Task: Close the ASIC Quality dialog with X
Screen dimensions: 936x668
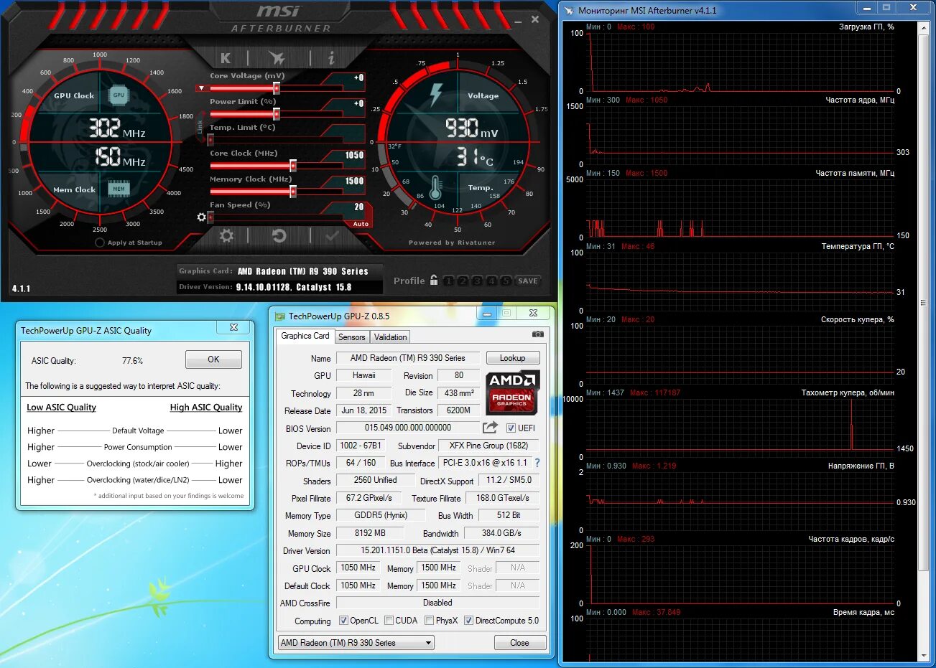Action: (233, 327)
